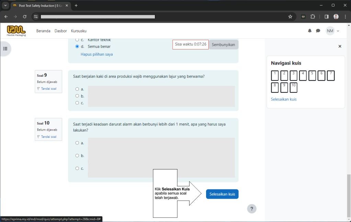
Task: Open the Kursusku menu item
Action: (79, 31)
